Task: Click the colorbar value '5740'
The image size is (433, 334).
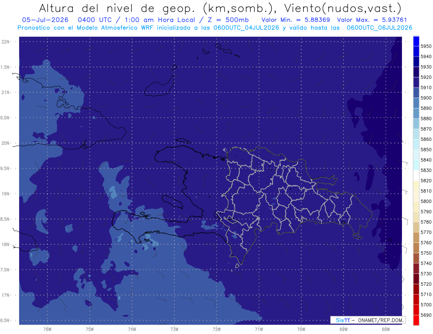Action: point(426,263)
